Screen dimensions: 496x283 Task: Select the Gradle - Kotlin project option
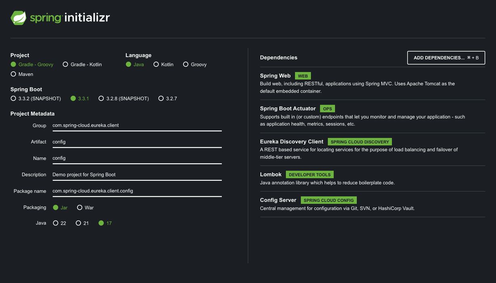click(x=82, y=64)
